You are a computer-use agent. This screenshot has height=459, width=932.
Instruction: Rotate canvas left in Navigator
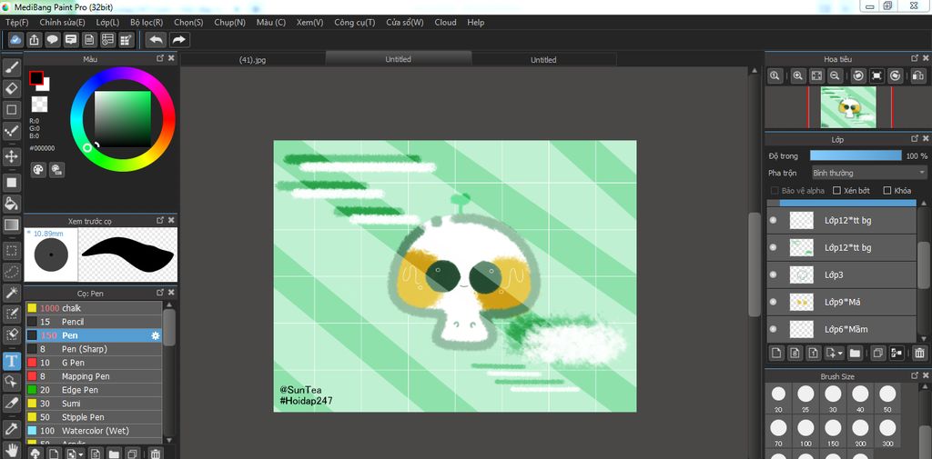858,76
